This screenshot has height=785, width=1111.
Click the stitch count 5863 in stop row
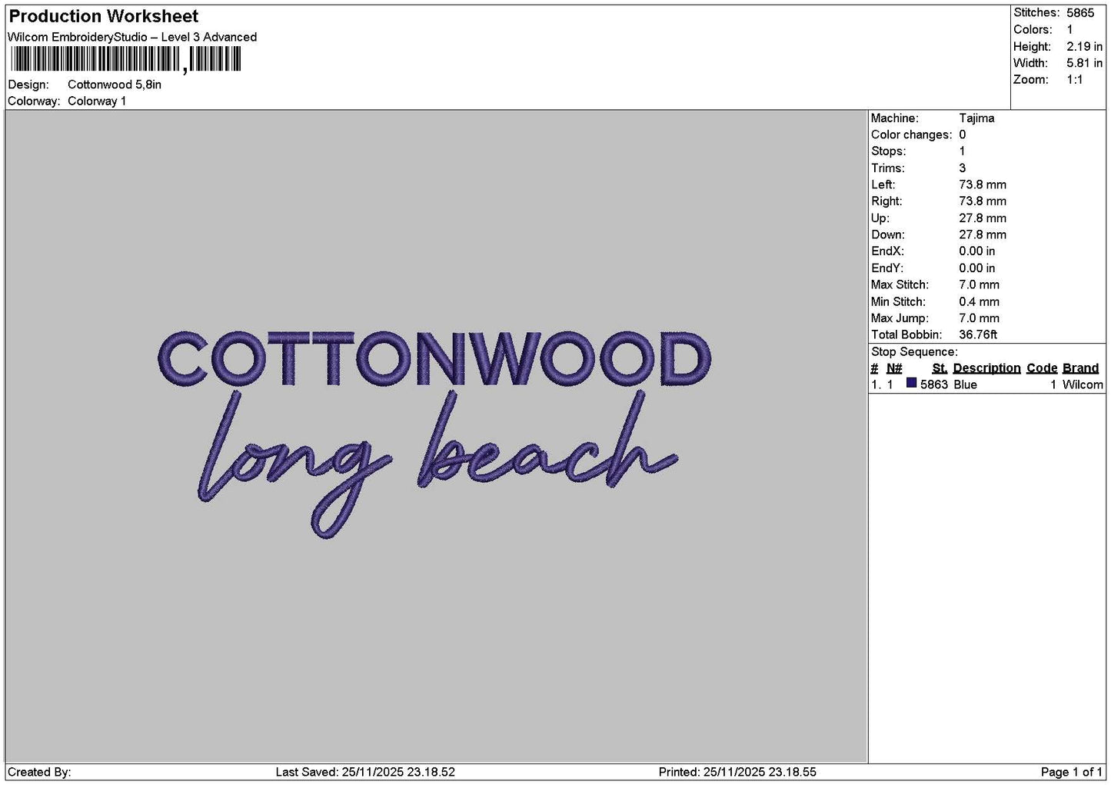click(x=934, y=384)
